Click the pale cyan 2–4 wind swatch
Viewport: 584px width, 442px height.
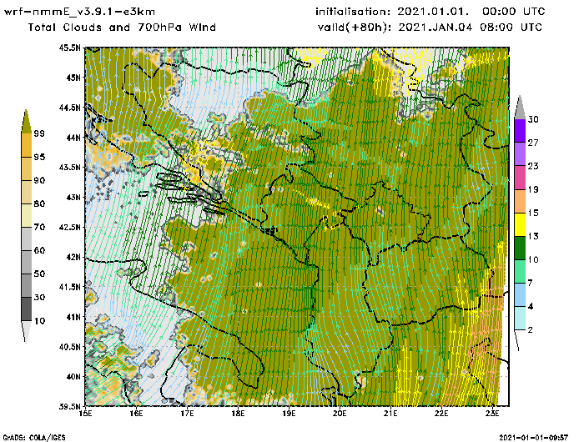click(x=520, y=319)
